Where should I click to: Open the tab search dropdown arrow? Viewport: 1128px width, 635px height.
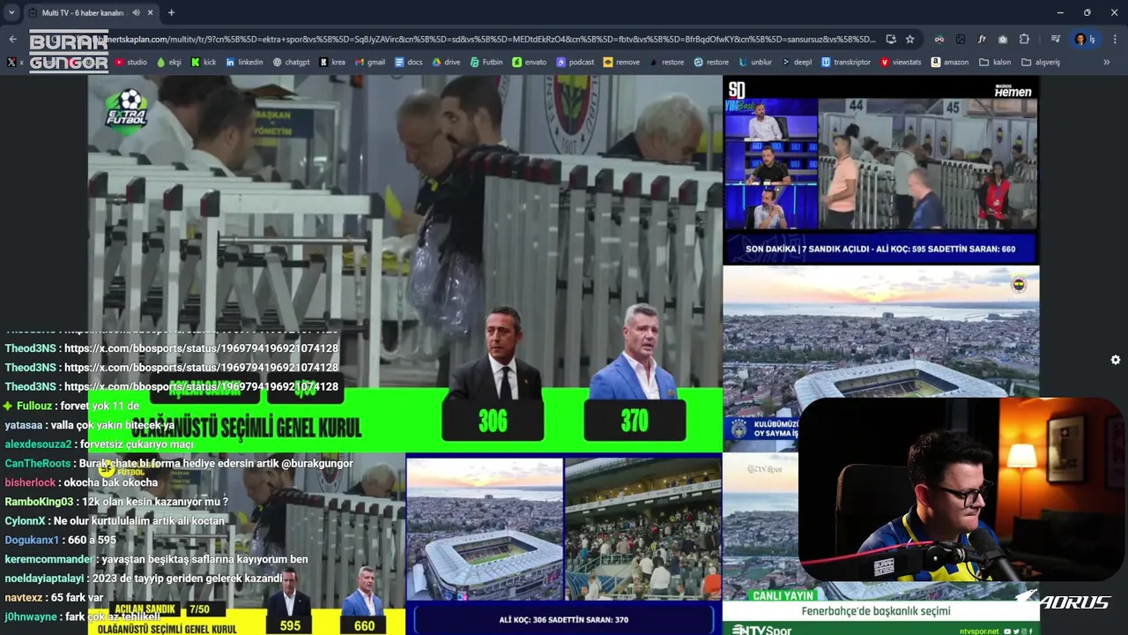click(x=11, y=13)
